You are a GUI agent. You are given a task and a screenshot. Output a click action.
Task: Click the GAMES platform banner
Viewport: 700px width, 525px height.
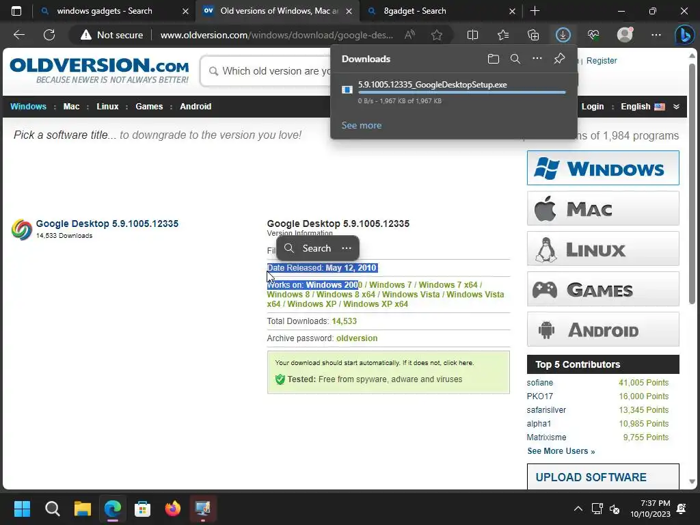[x=603, y=289]
